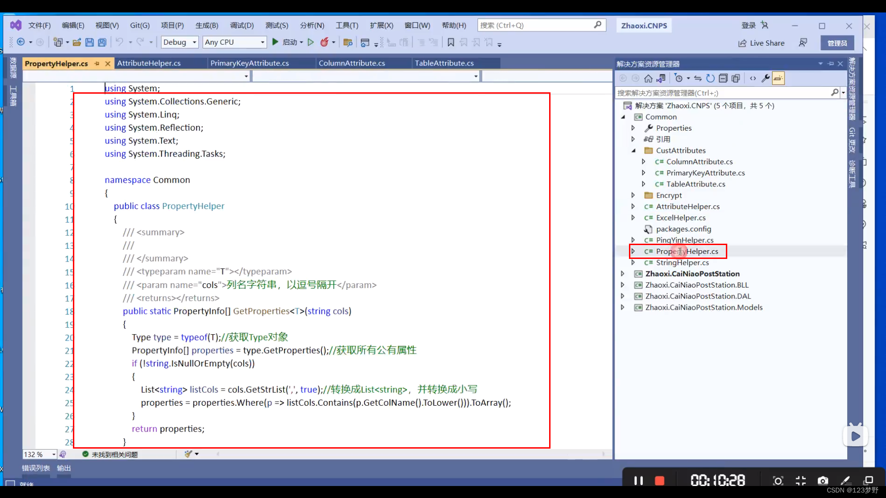
Task: Click the 搜索 (Ctrl+Q) search box
Action: click(x=541, y=25)
